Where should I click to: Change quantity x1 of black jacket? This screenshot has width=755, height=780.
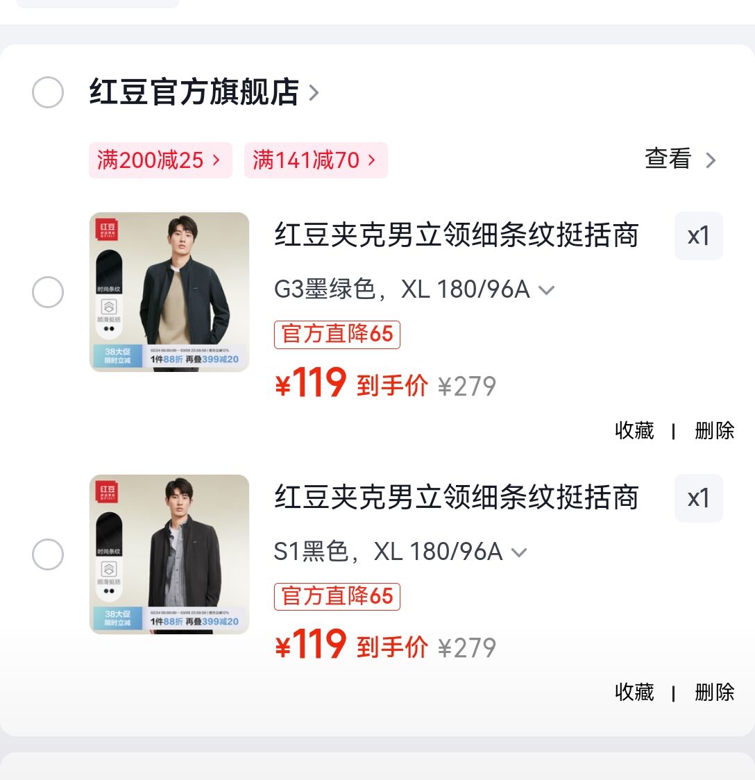pyautogui.click(x=698, y=498)
